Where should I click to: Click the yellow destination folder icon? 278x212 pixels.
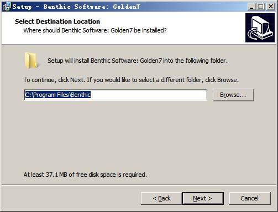(x=31, y=61)
